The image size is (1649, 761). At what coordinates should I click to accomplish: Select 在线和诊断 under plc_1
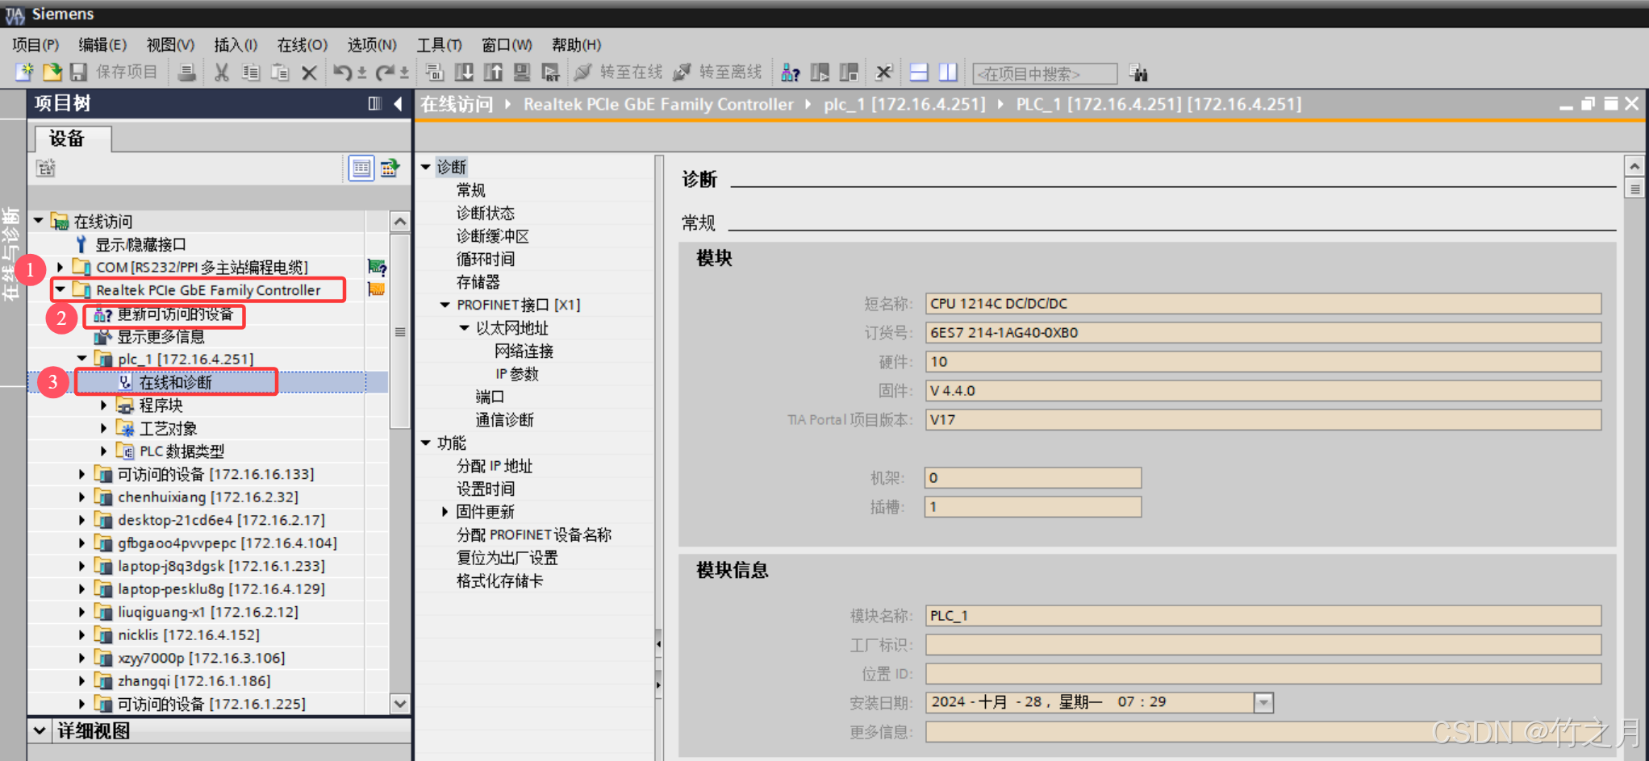tap(176, 382)
